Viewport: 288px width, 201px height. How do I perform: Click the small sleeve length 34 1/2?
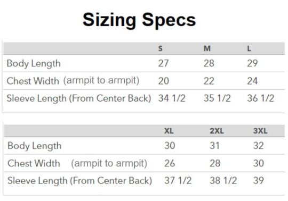tap(172, 98)
